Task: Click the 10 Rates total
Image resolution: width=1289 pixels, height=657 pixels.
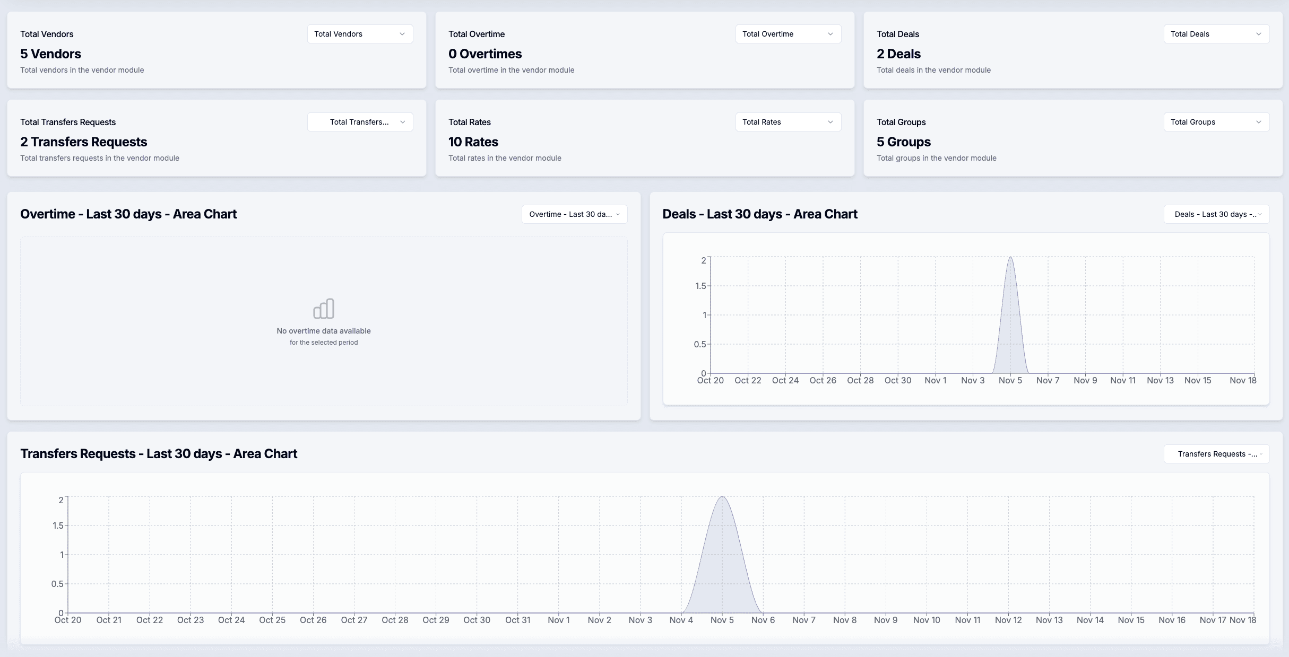Action: click(473, 142)
